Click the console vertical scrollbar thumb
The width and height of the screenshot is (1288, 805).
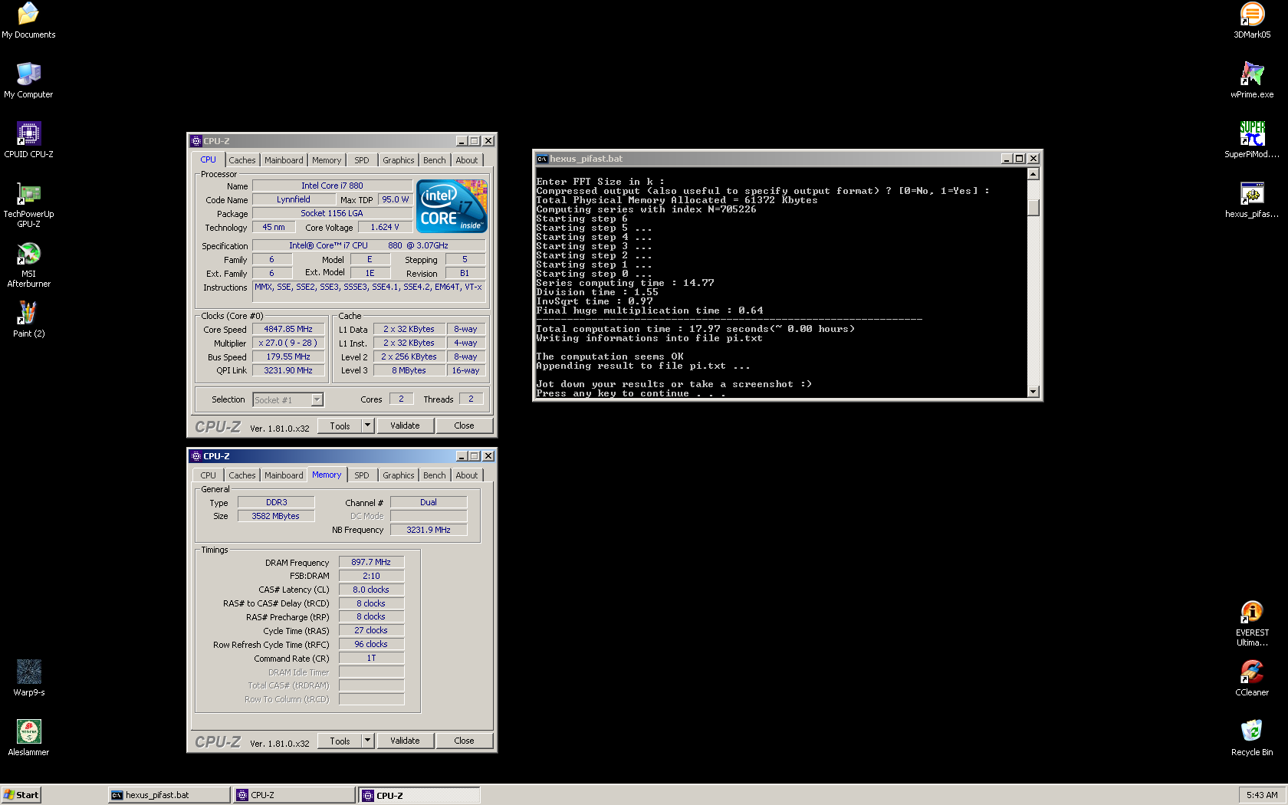[x=1033, y=208]
